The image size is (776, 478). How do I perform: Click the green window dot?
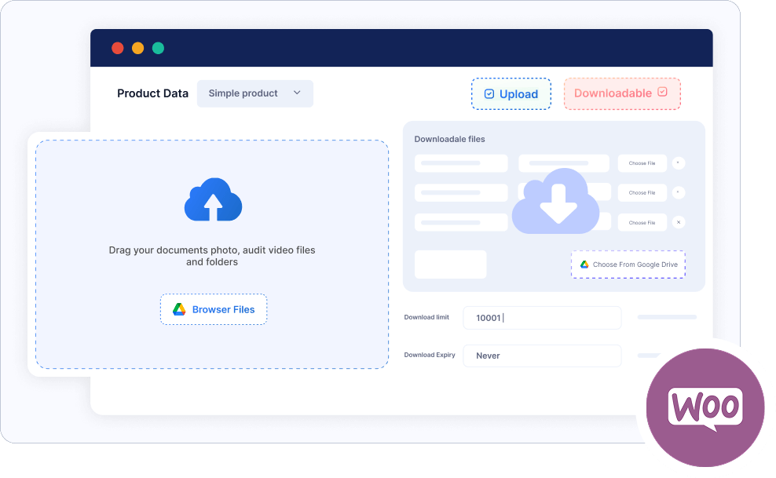point(158,48)
